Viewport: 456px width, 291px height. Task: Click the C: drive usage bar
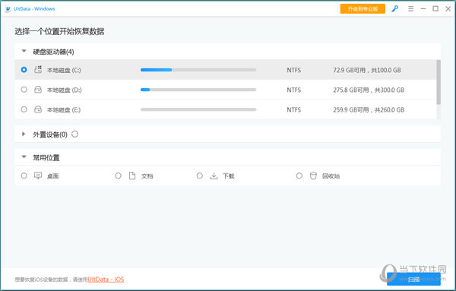pyautogui.click(x=198, y=70)
